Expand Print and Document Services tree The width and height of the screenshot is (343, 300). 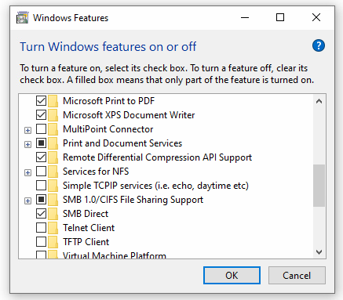pyautogui.click(x=27, y=144)
